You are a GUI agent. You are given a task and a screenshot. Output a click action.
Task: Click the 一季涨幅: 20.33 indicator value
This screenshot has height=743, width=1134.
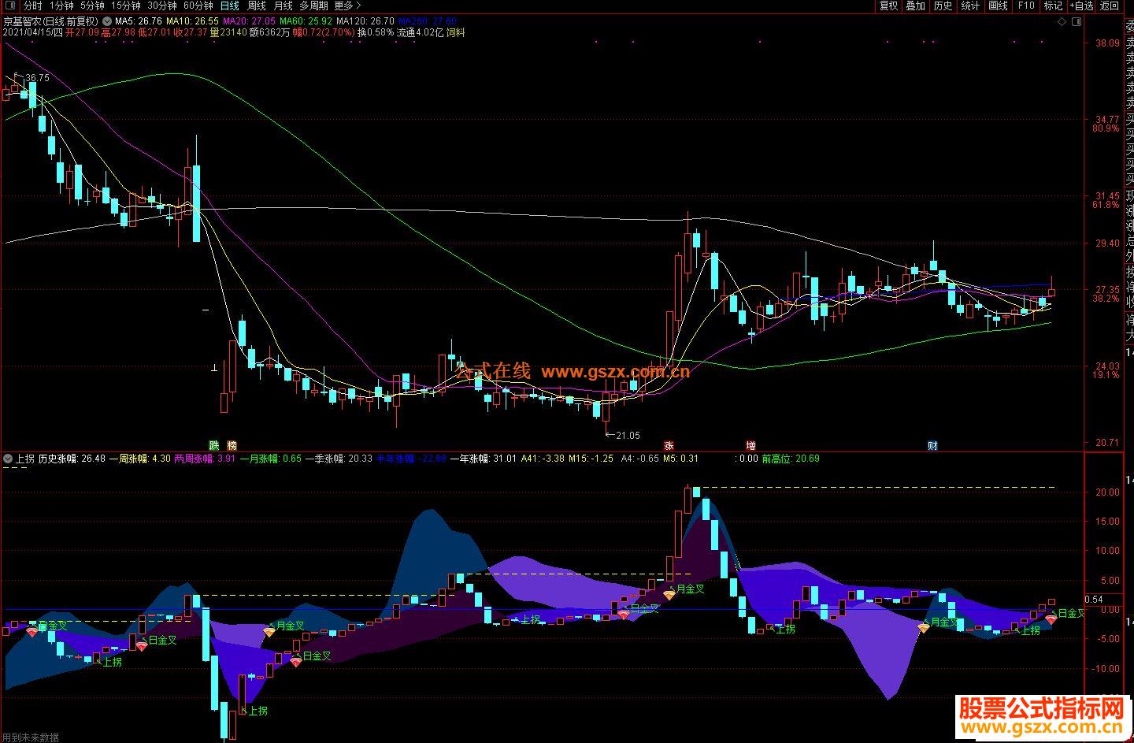(x=339, y=458)
